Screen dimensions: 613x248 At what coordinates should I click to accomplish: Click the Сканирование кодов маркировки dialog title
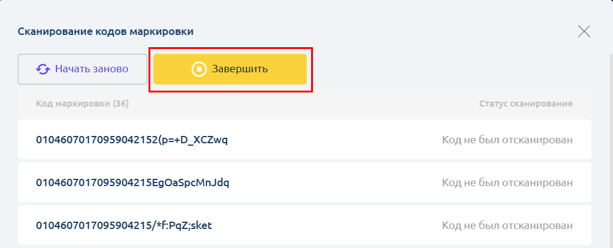pos(106,32)
